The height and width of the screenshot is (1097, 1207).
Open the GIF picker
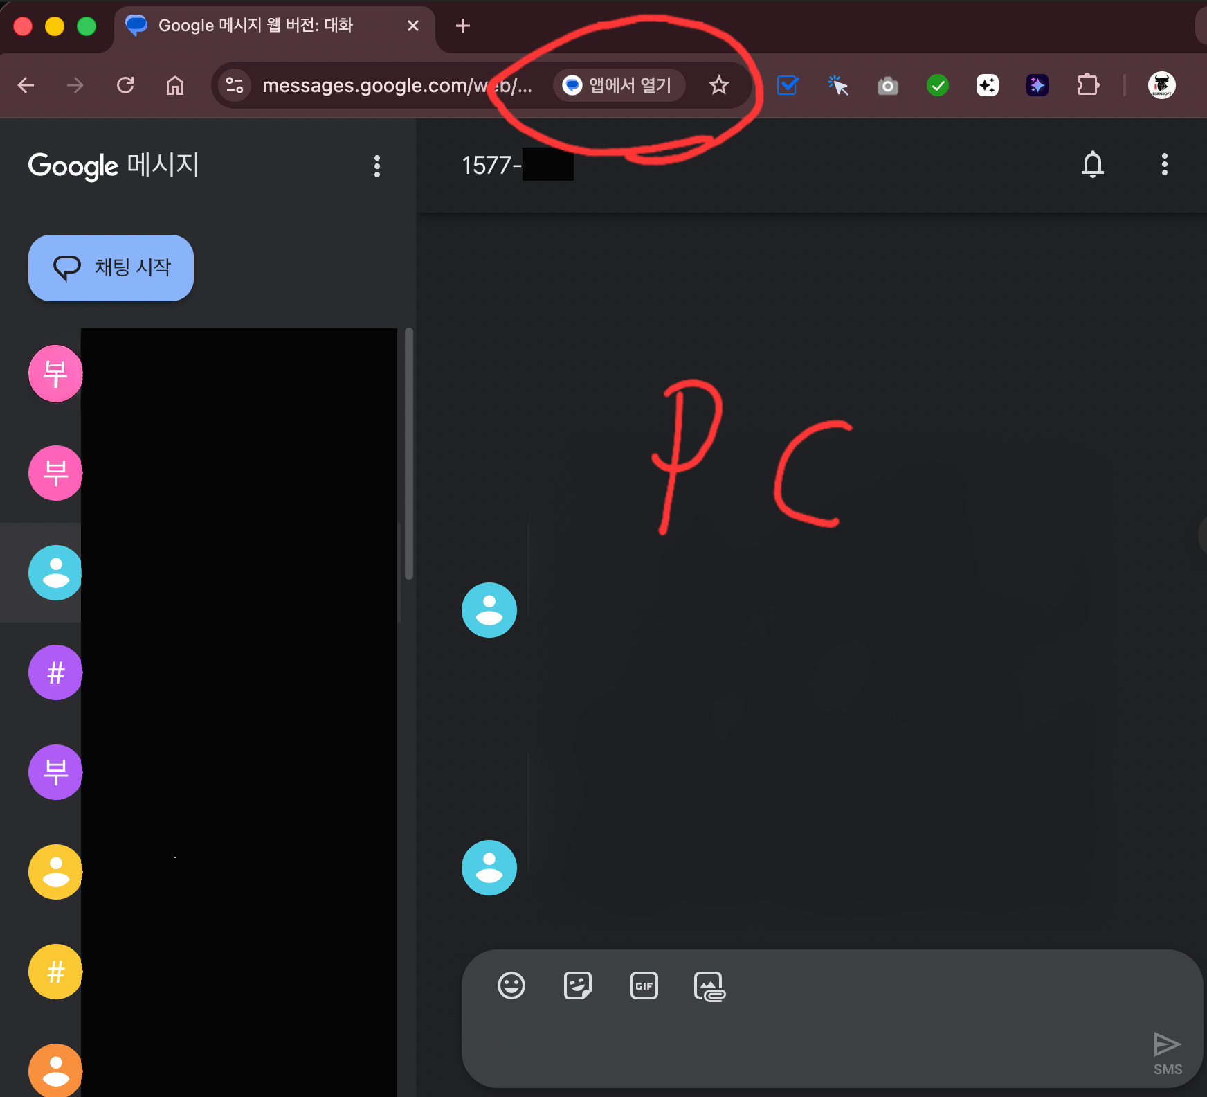click(x=644, y=985)
